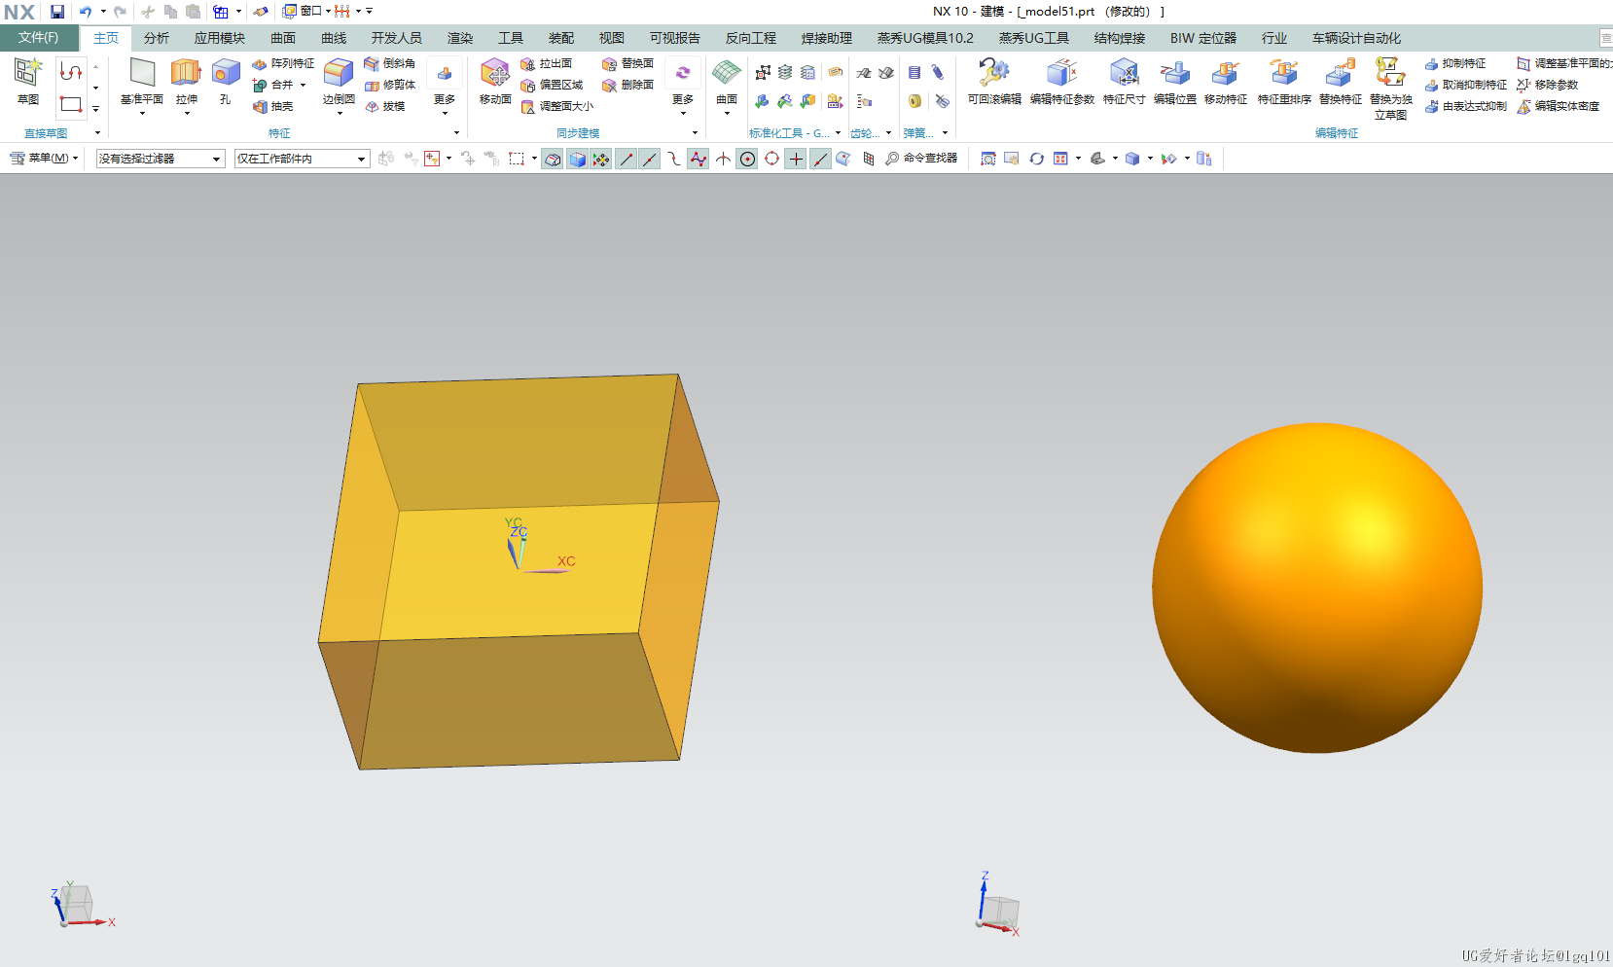Viewport: 1613px width, 967px height.
Task: Open Edit with Rollback (可回滚编辑)
Action: pos(994,82)
